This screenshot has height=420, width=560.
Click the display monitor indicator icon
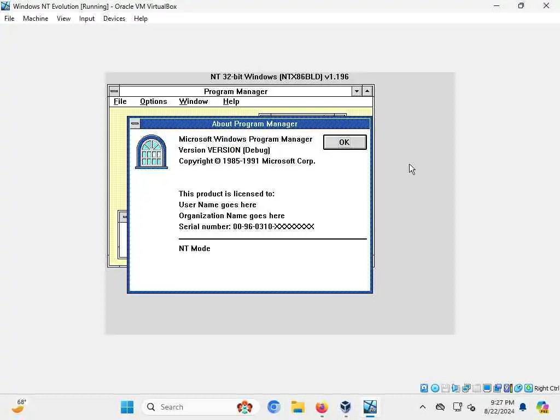click(487, 388)
